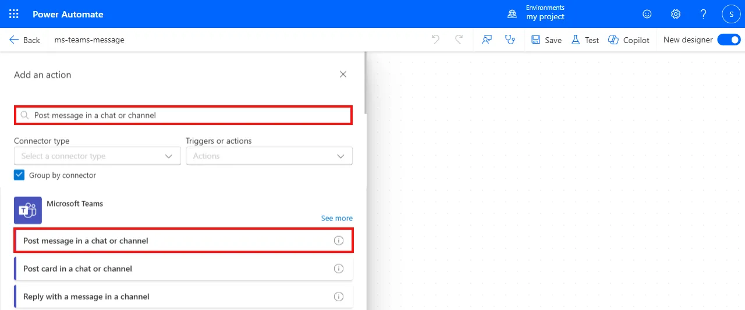Click the panel vertical scrollbar

click(365, 81)
